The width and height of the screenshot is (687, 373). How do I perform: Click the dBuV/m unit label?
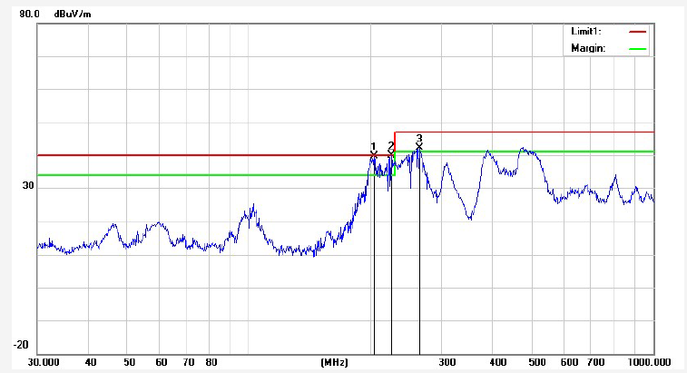coord(74,15)
